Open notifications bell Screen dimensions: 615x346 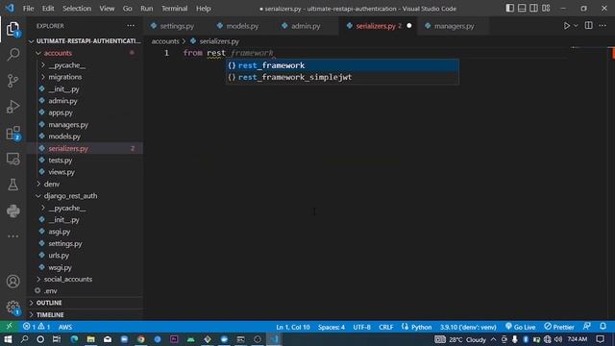coord(603,327)
